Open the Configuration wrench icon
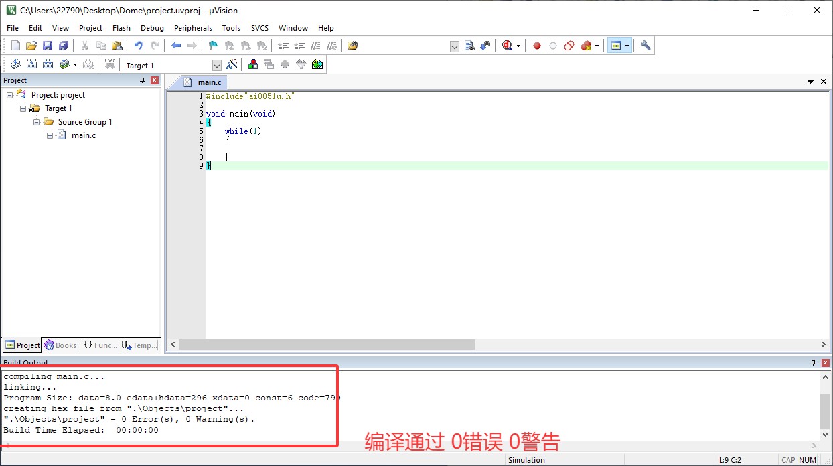 pyautogui.click(x=646, y=46)
